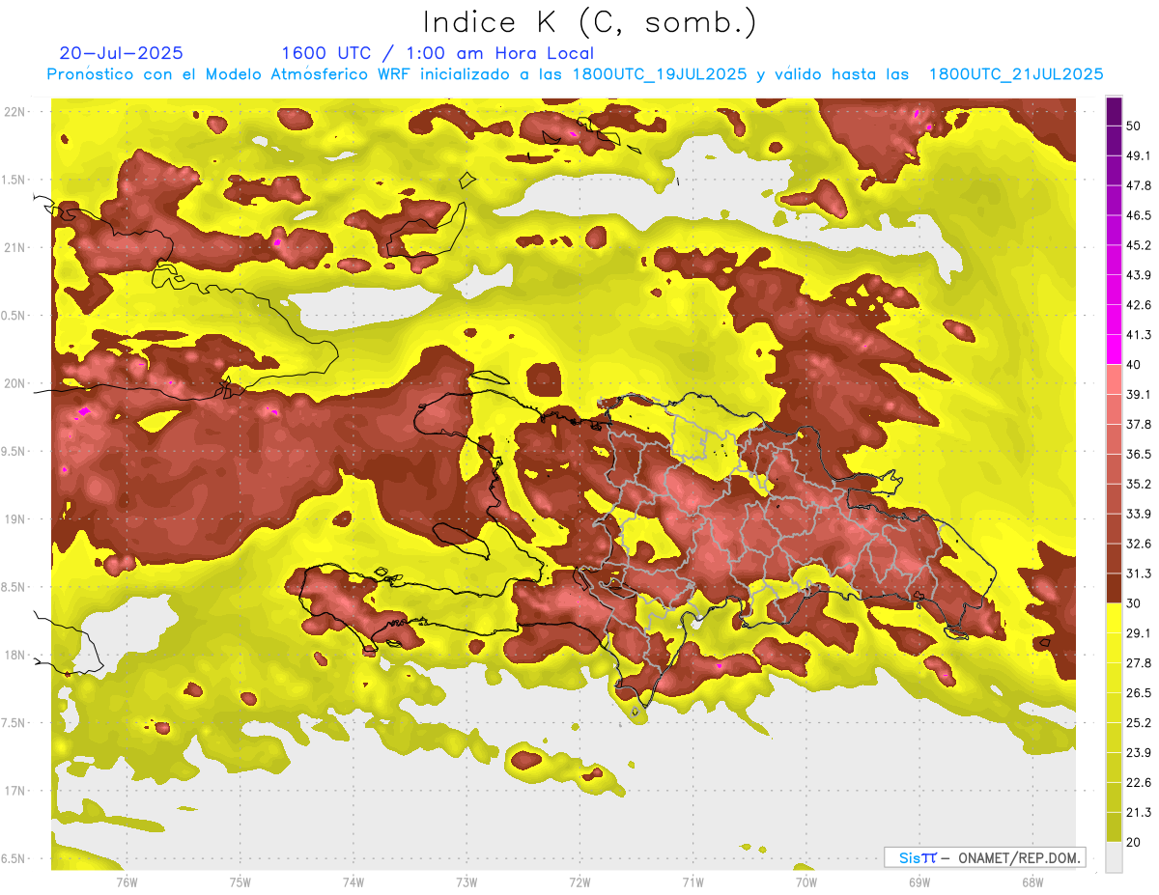Click the valid-until time '1800UTC_21JUL2025'
This screenshot has width=1159, height=895.
tap(1016, 74)
